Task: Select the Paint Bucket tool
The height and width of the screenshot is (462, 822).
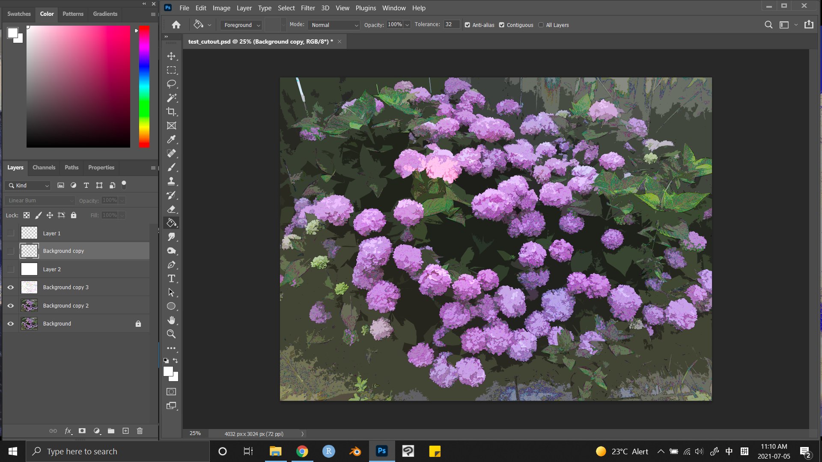Action: pyautogui.click(x=171, y=223)
